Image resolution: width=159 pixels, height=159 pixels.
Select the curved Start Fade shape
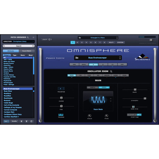(139, 115)
